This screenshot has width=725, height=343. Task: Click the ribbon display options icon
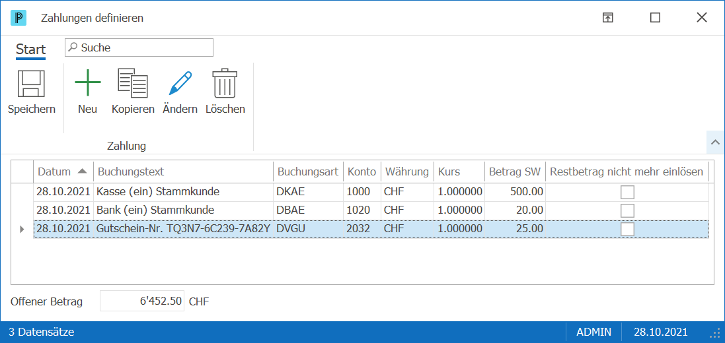(x=607, y=18)
